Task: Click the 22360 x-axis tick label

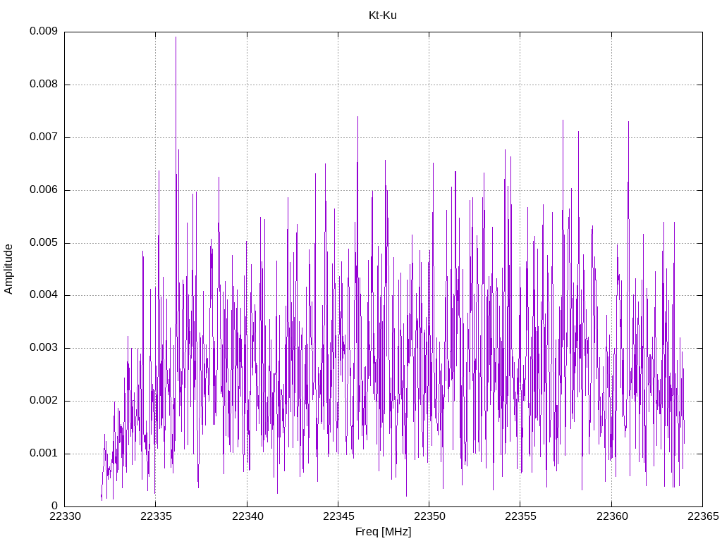Action: tap(612, 516)
